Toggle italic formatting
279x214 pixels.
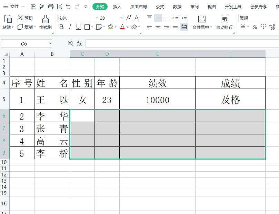70,27
